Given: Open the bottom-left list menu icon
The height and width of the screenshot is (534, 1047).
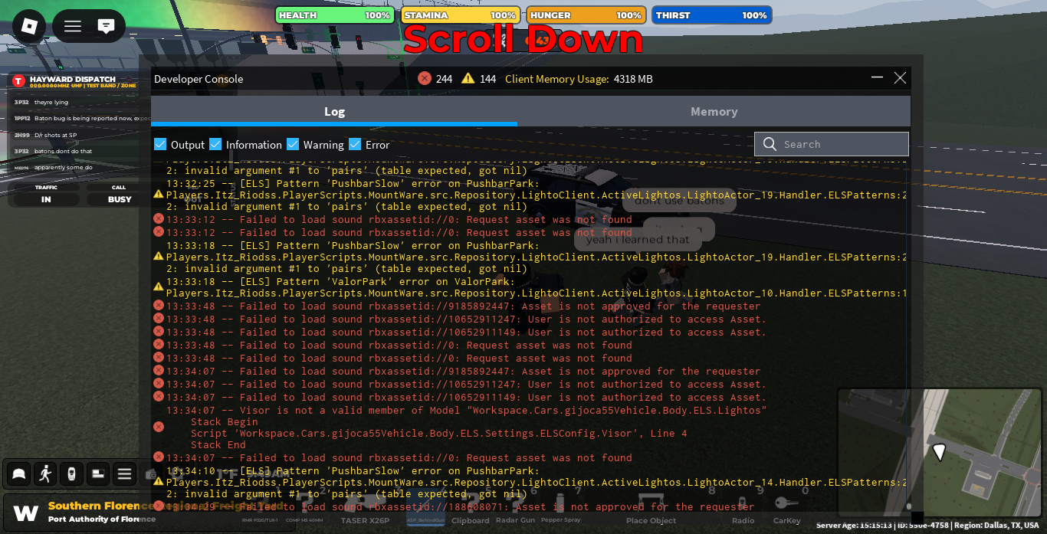Looking at the screenshot, I should pyautogui.click(x=124, y=473).
